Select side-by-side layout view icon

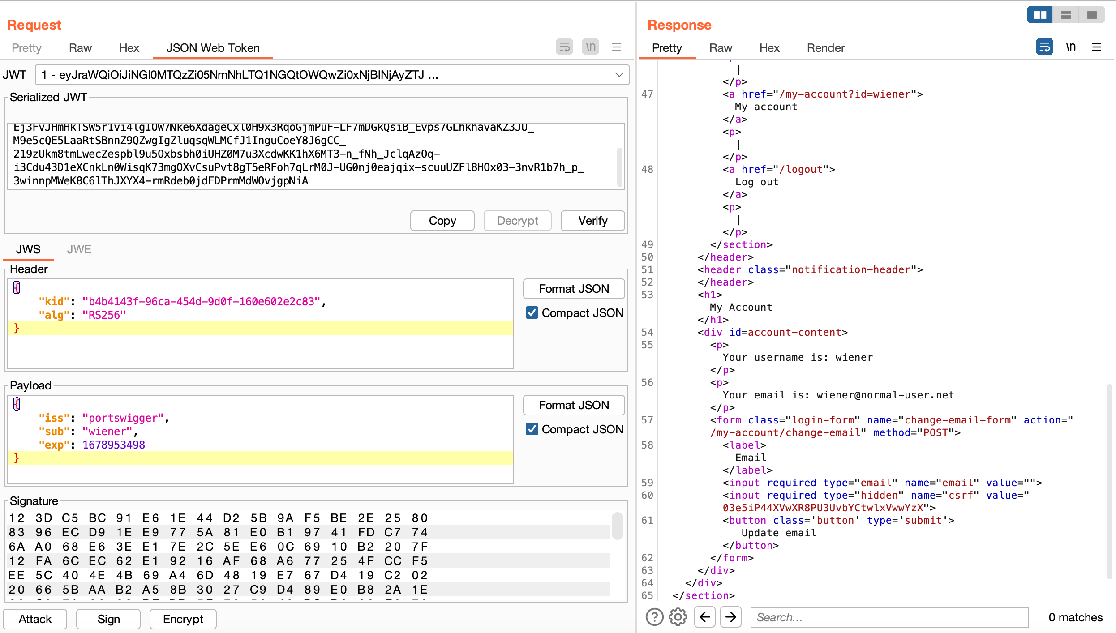click(x=1040, y=15)
